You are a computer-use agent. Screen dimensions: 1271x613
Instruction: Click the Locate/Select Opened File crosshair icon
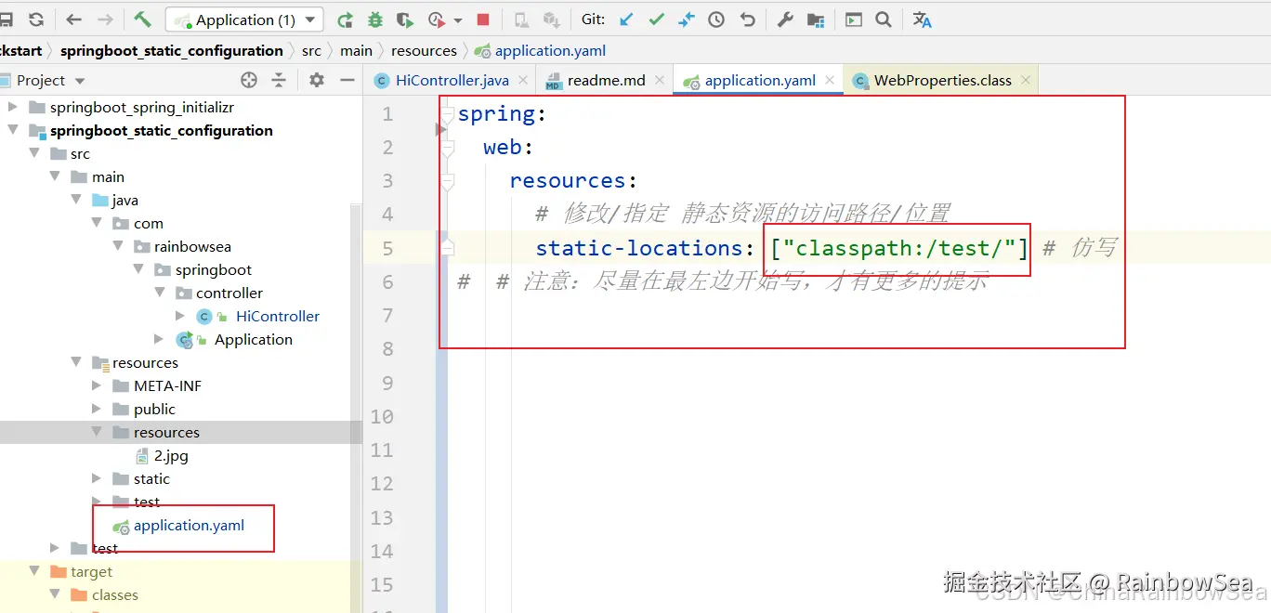(248, 80)
